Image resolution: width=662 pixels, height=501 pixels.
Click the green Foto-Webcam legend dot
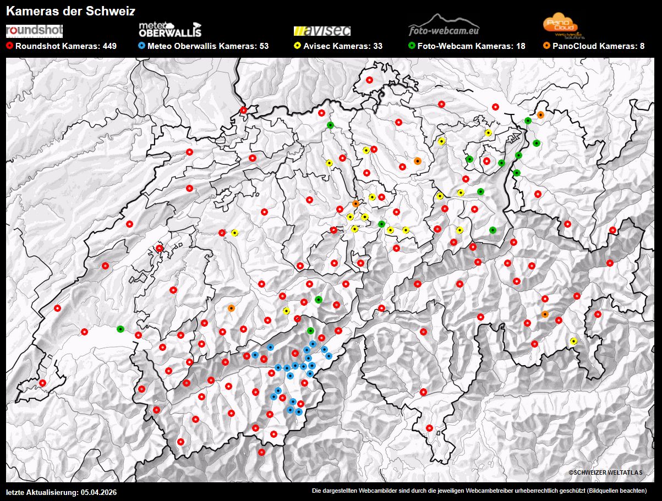(x=412, y=46)
